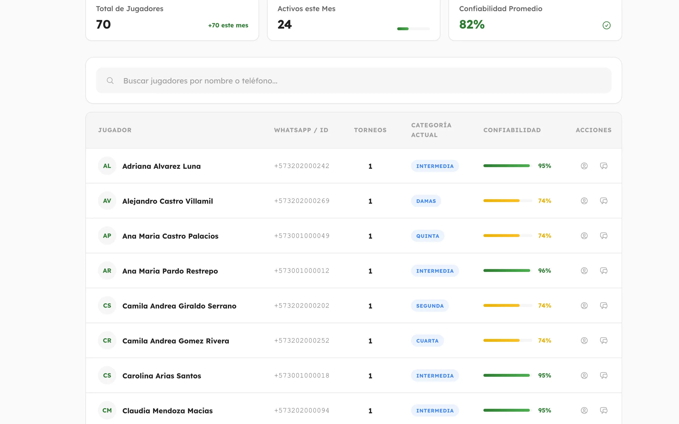This screenshot has height=424, width=679.
Task: Sort by the JUGADOR column header
Action: pyautogui.click(x=115, y=130)
